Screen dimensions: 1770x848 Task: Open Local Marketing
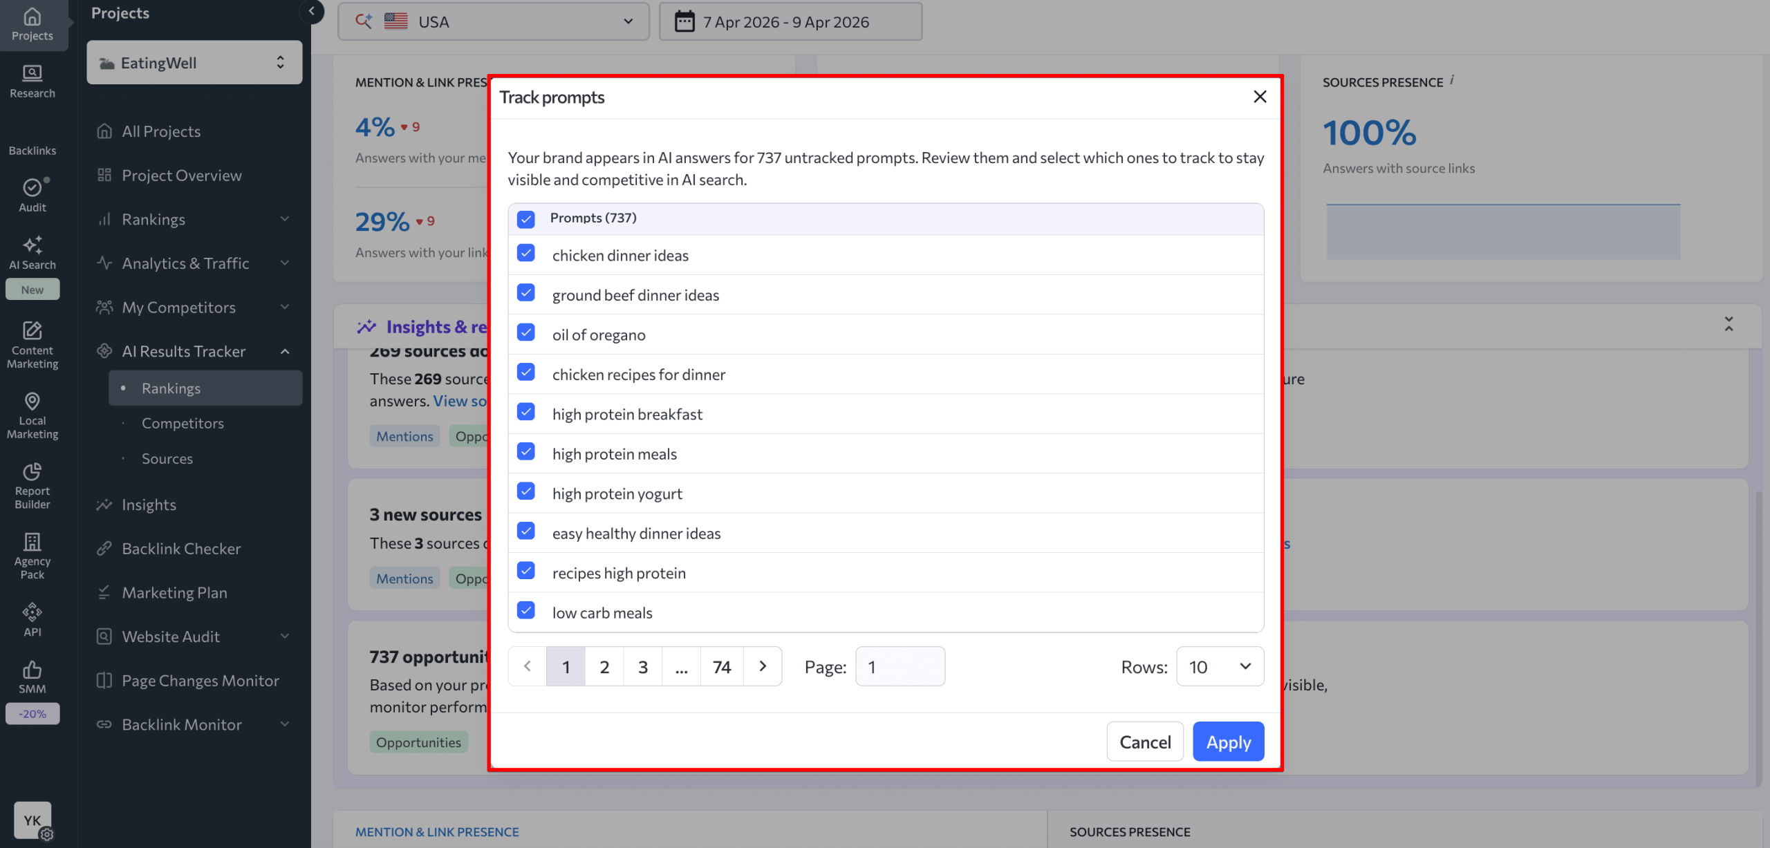tap(32, 413)
